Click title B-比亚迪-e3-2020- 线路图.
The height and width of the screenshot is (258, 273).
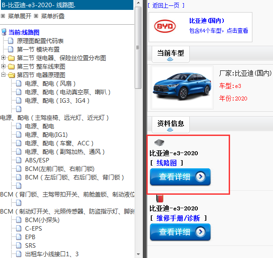coord(38,5)
